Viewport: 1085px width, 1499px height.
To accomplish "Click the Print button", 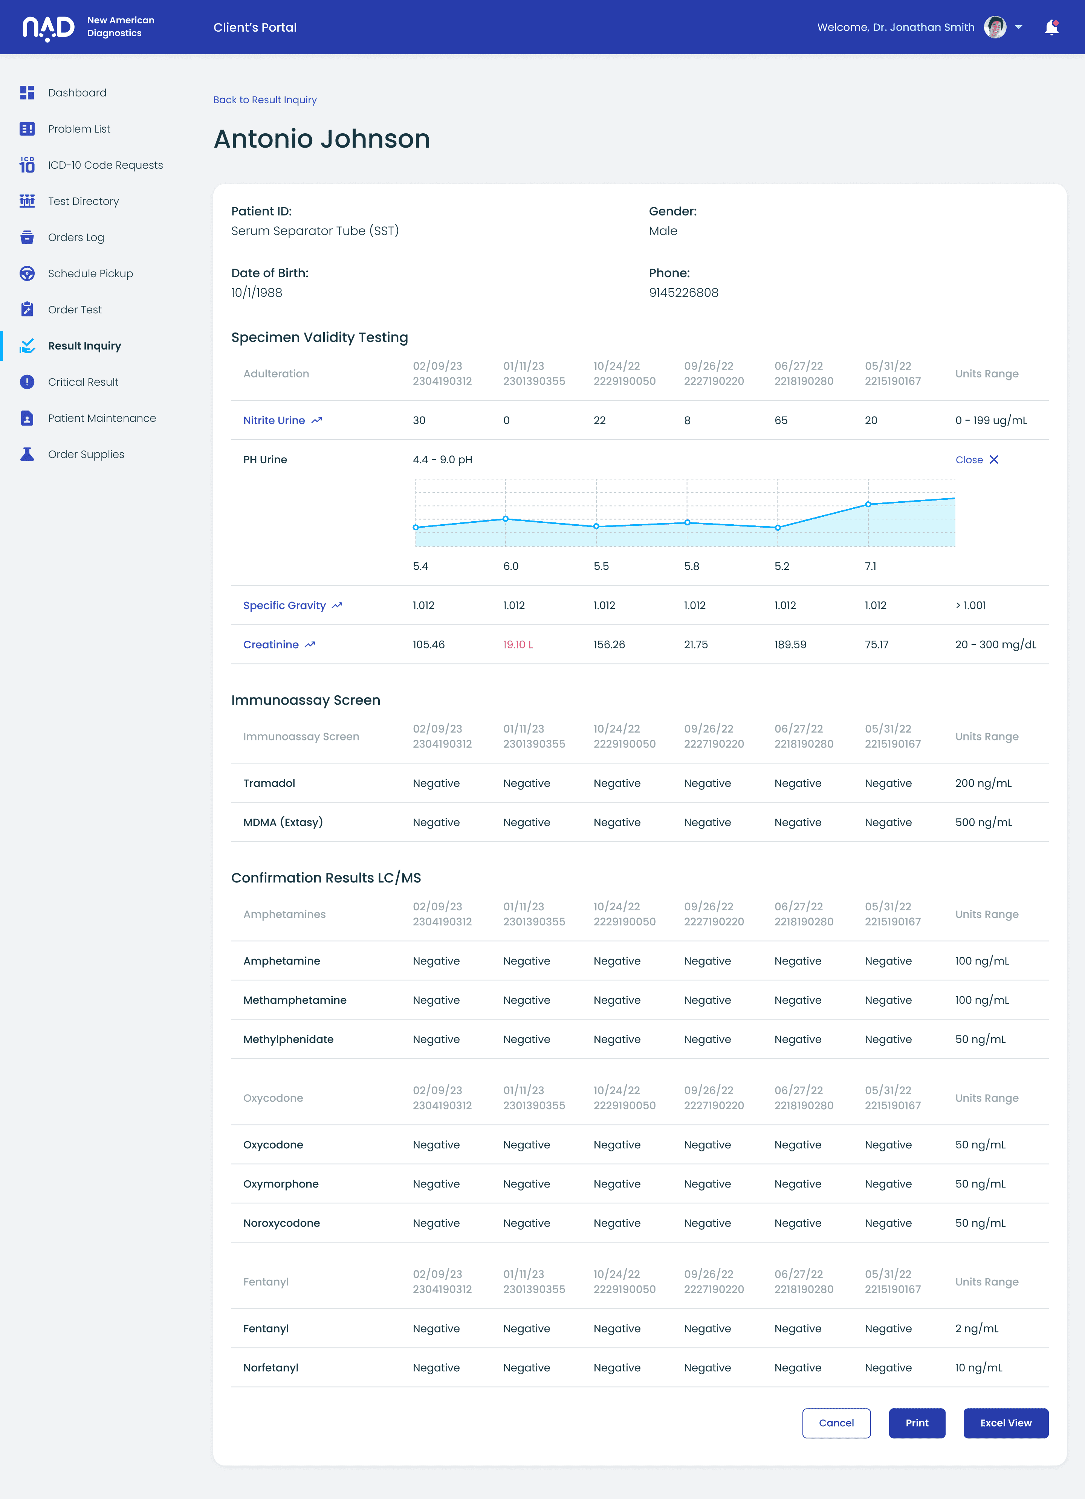I will pyautogui.click(x=917, y=1423).
